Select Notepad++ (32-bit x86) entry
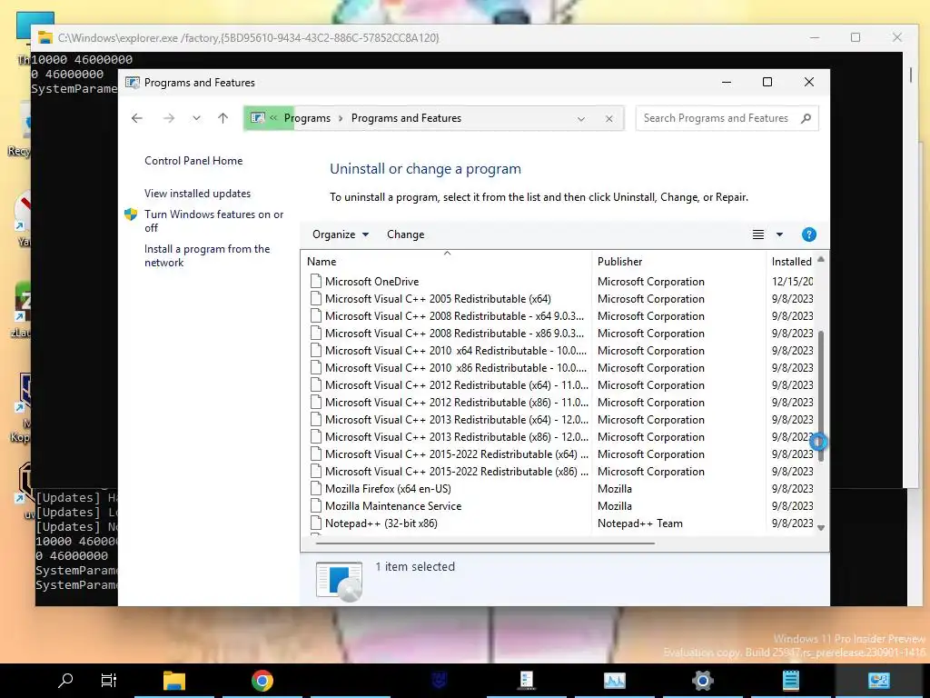The image size is (930, 698). [x=381, y=523]
